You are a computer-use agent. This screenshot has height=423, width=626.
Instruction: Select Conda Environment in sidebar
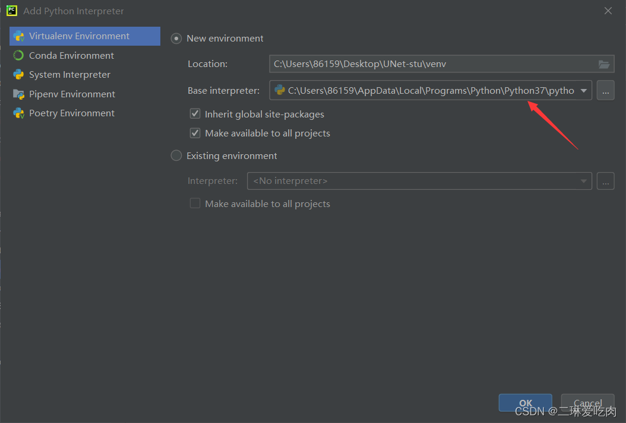pyautogui.click(x=85, y=55)
